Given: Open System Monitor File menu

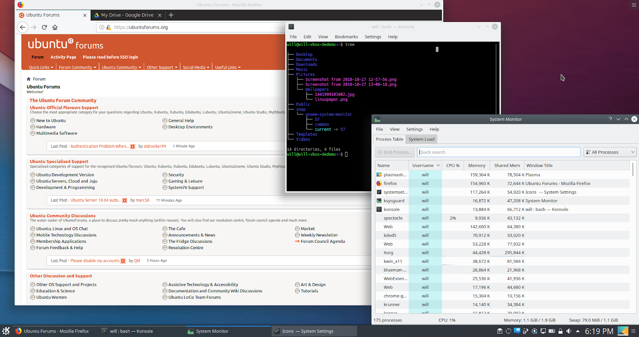Looking at the screenshot, I should tap(379, 129).
